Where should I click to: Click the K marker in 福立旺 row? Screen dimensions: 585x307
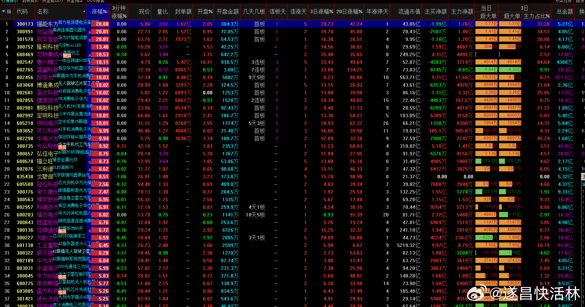point(90,162)
